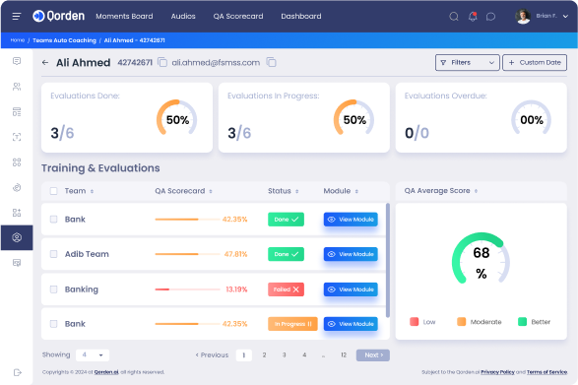Open the Terms of Service link

coord(547,372)
